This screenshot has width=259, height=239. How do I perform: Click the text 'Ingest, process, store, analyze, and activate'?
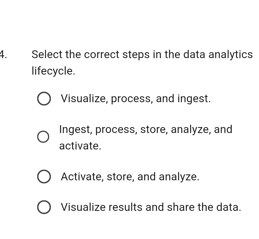tap(146, 129)
